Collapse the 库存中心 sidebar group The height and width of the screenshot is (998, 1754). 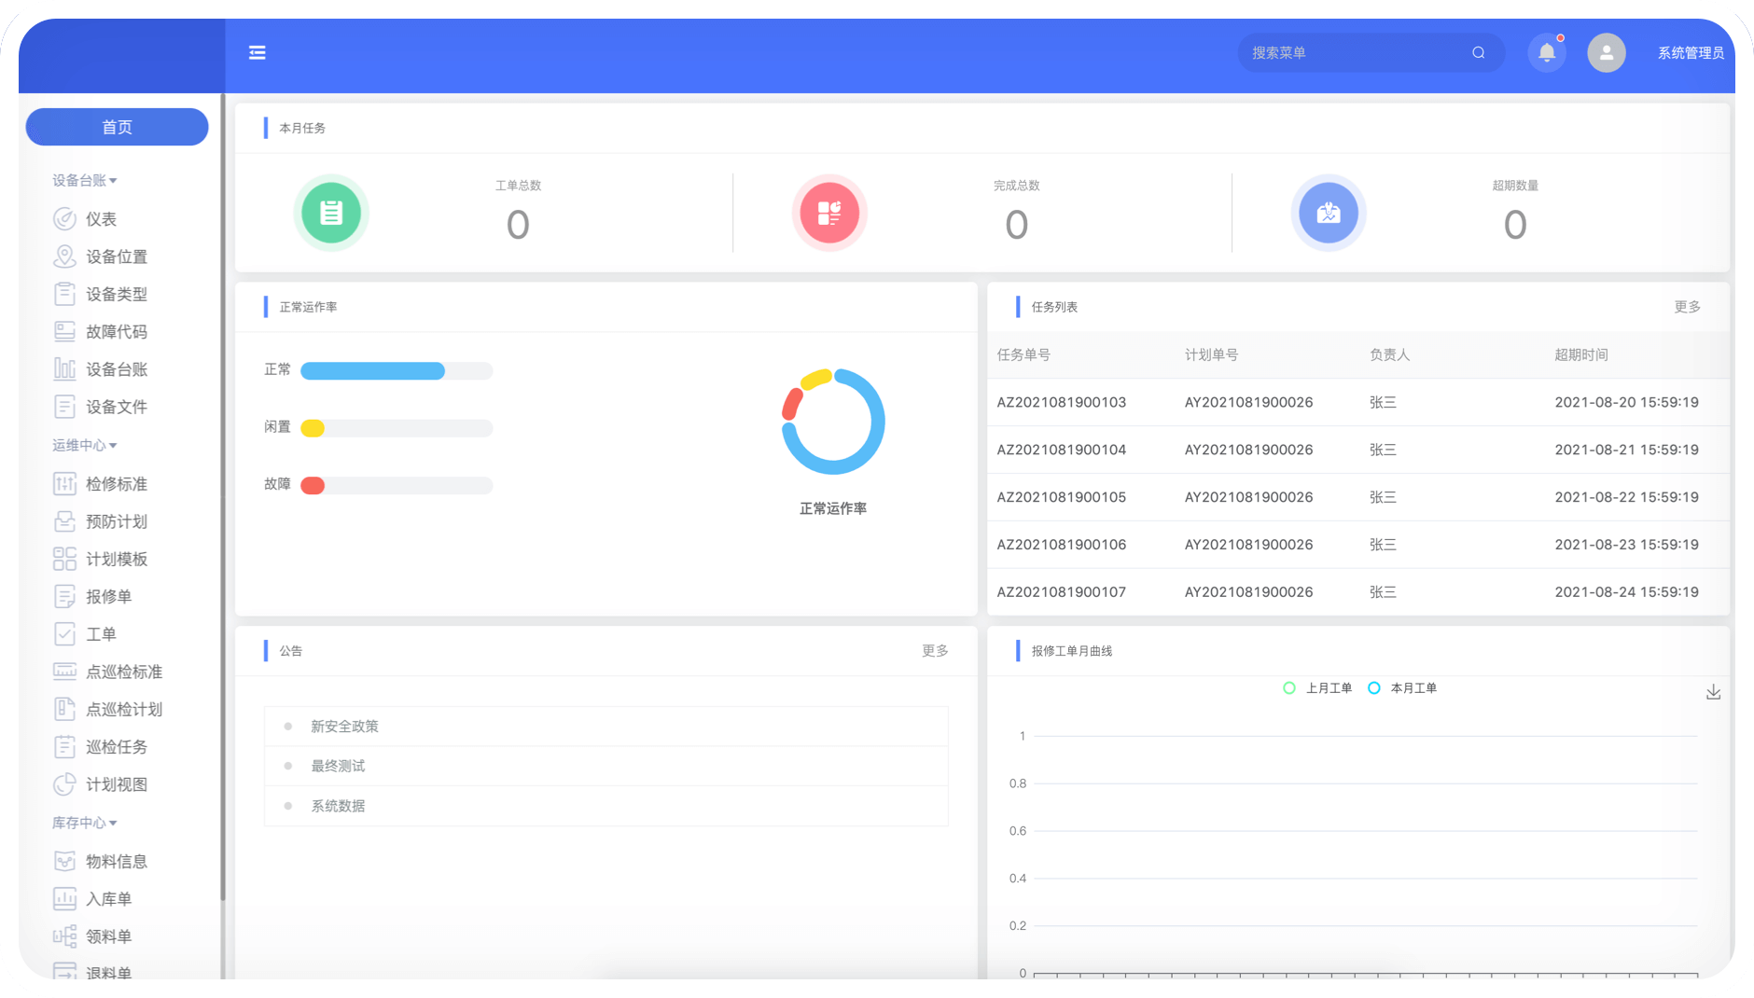[x=84, y=823]
